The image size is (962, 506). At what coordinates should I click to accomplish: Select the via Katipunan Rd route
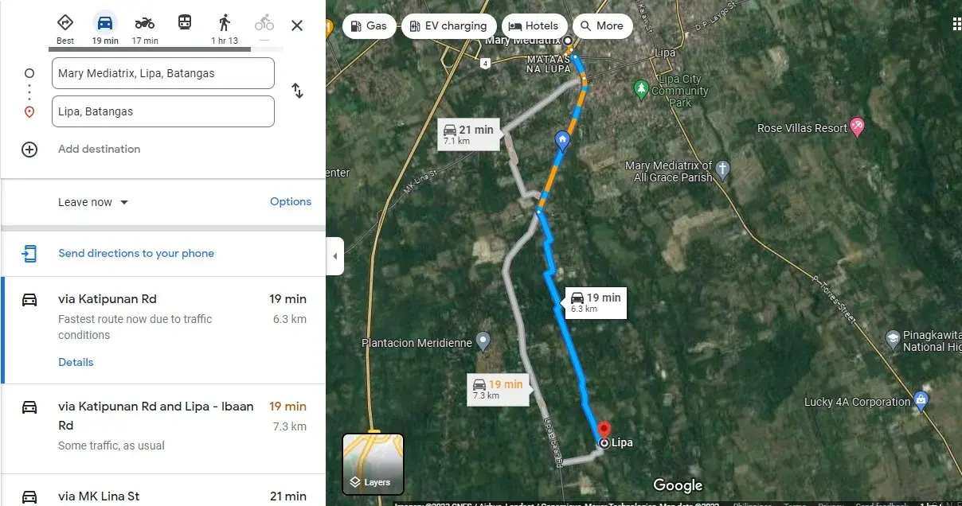coord(163,330)
